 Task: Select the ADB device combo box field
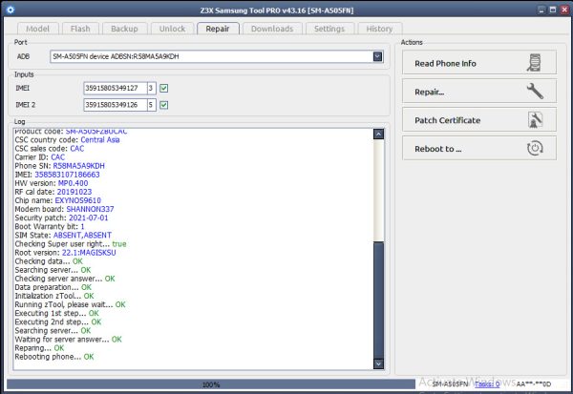coord(217,56)
